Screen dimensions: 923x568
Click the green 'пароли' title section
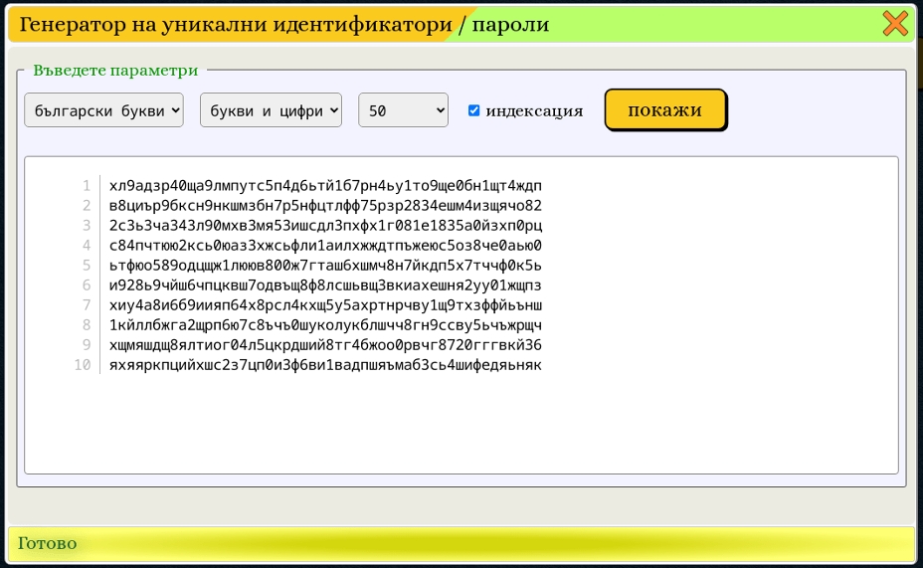pyautogui.click(x=511, y=25)
